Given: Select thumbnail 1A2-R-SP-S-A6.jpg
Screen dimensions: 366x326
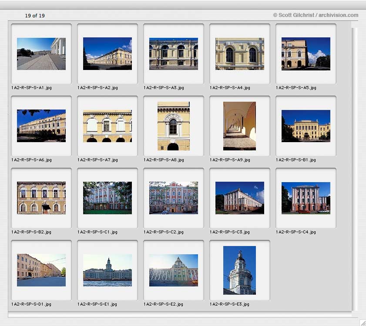Looking at the screenshot, I should 41,126.
